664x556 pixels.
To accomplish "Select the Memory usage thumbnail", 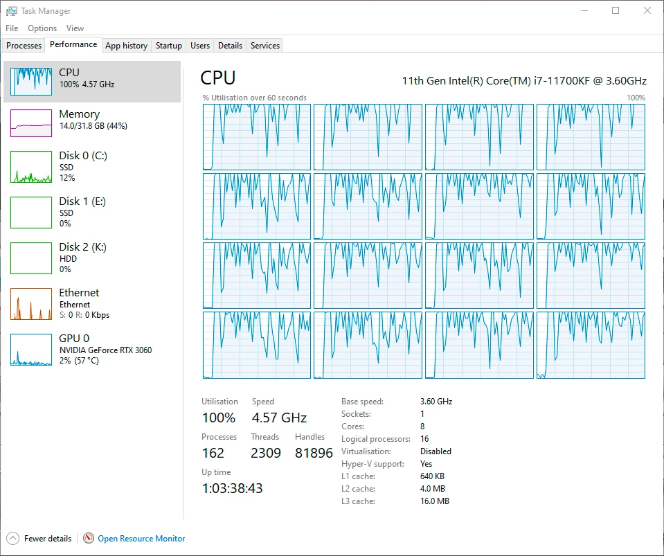I will click(31, 123).
